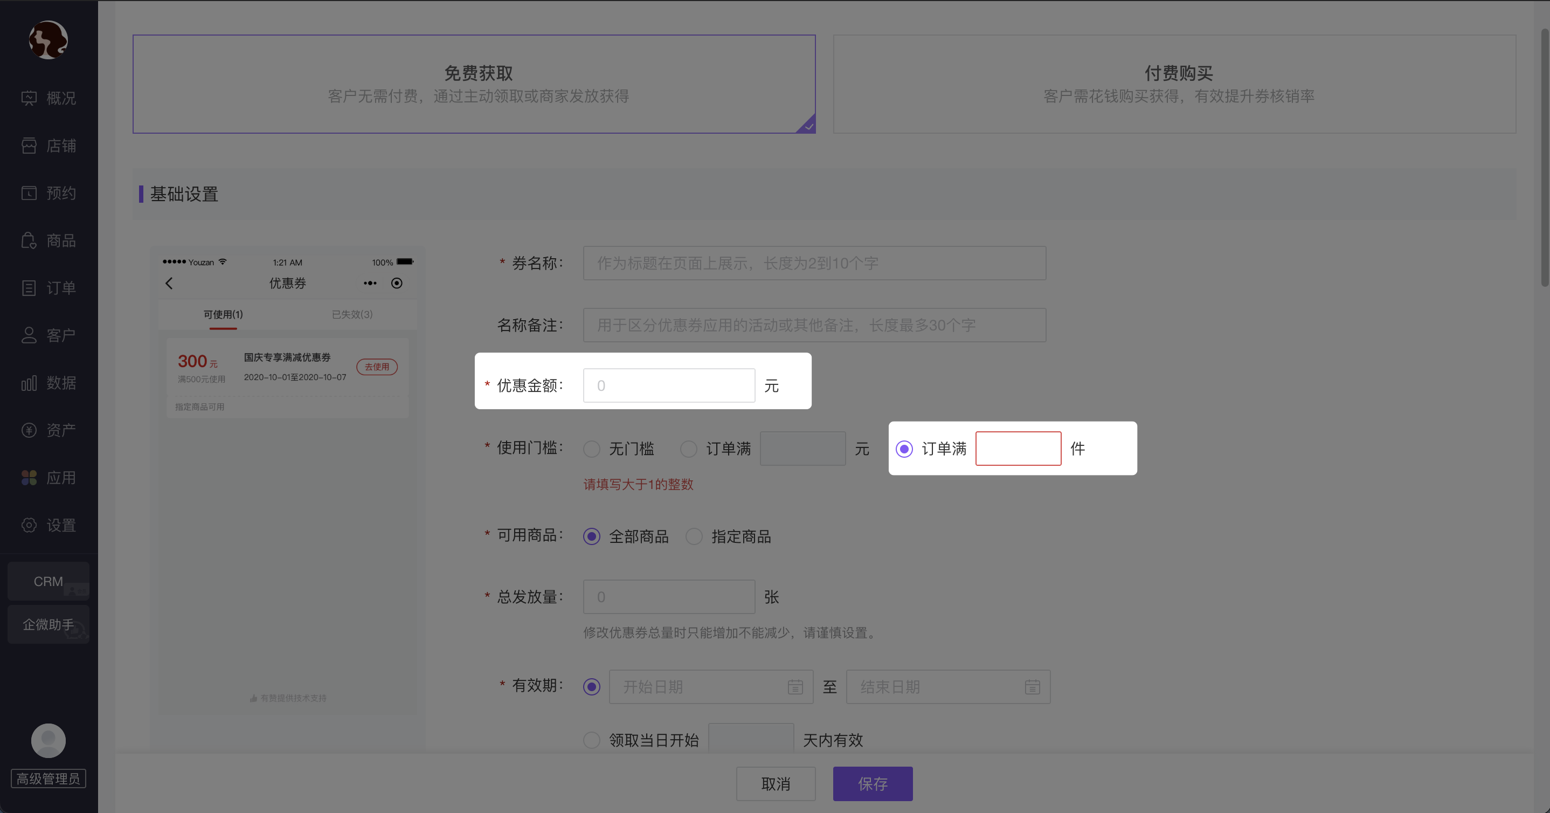Open 设置 settings gear in sidebar
The width and height of the screenshot is (1550, 813).
click(29, 525)
